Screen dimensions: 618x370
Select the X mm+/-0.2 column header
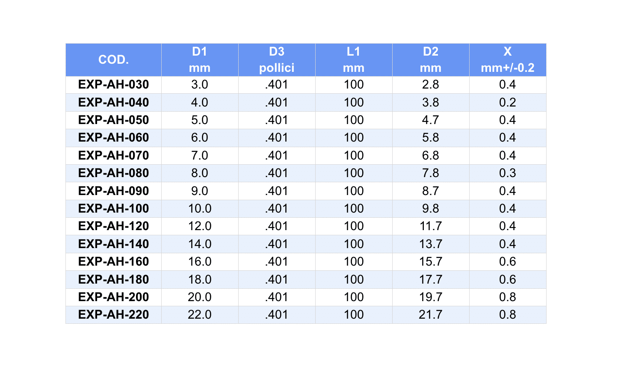508,60
